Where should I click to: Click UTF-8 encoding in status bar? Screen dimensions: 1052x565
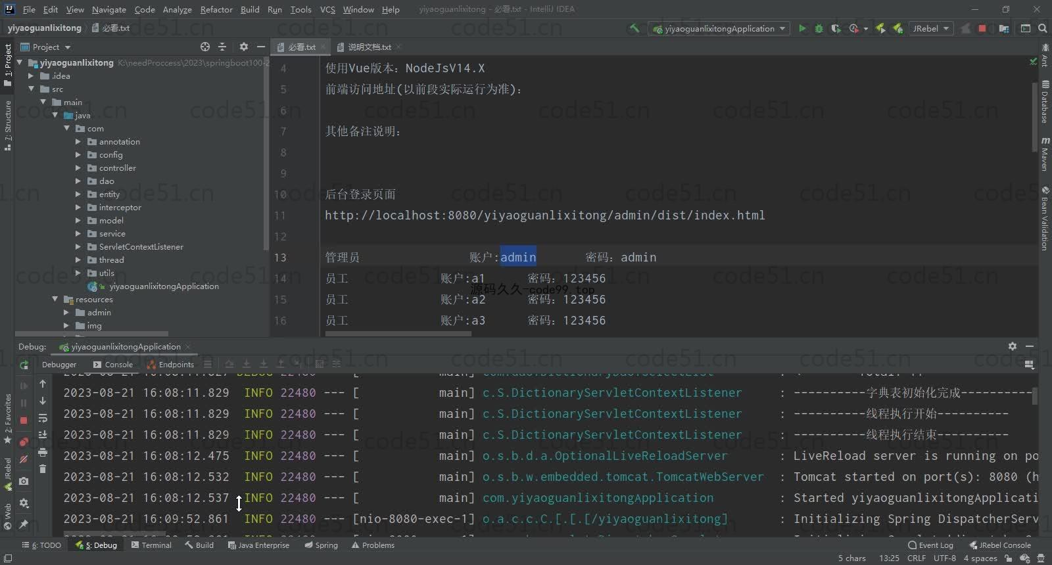tap(945, 558)
